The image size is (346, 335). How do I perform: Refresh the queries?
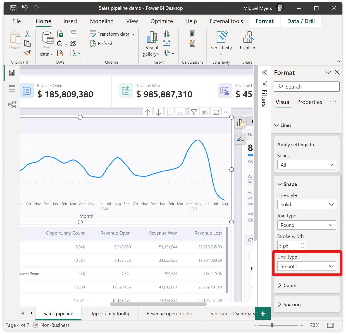click(x=102, y=43)
